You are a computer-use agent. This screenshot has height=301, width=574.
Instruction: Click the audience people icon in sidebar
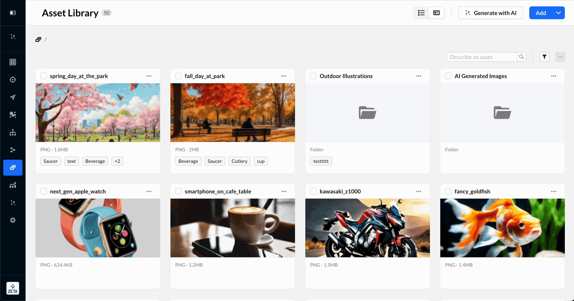pos(13,115)
